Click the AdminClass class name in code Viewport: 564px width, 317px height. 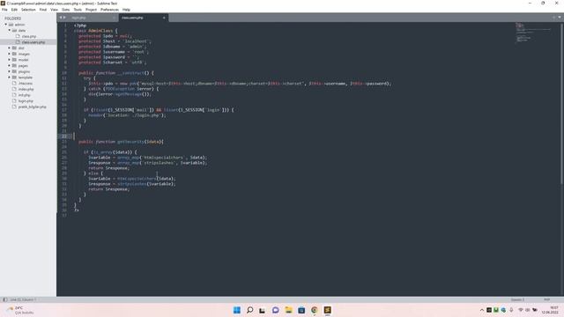coord(100,31)
